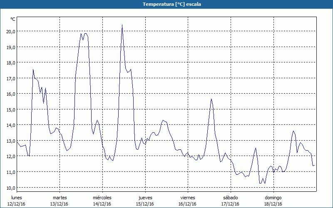The height and width of the screenshot is (208, 333).
Task: Select the 14/12/16 date on the time axis
Action: (x=102, y=204)
